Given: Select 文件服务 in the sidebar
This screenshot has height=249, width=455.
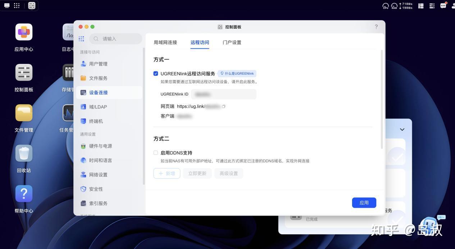Looking at the screenshot, I should (x=109, y=78).
